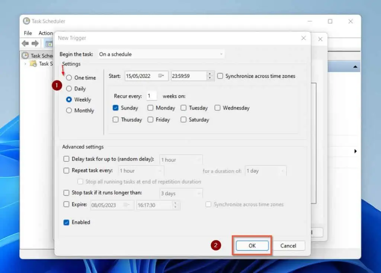Uncheck the Enabled checkbox
The width and height of the screenshot is (381, 273).
(x=67, y=222)
